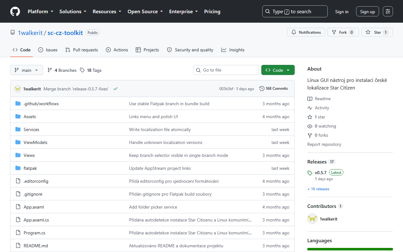Switch to the Insights tab
The image size is (403, 252).
pos(233,50)
